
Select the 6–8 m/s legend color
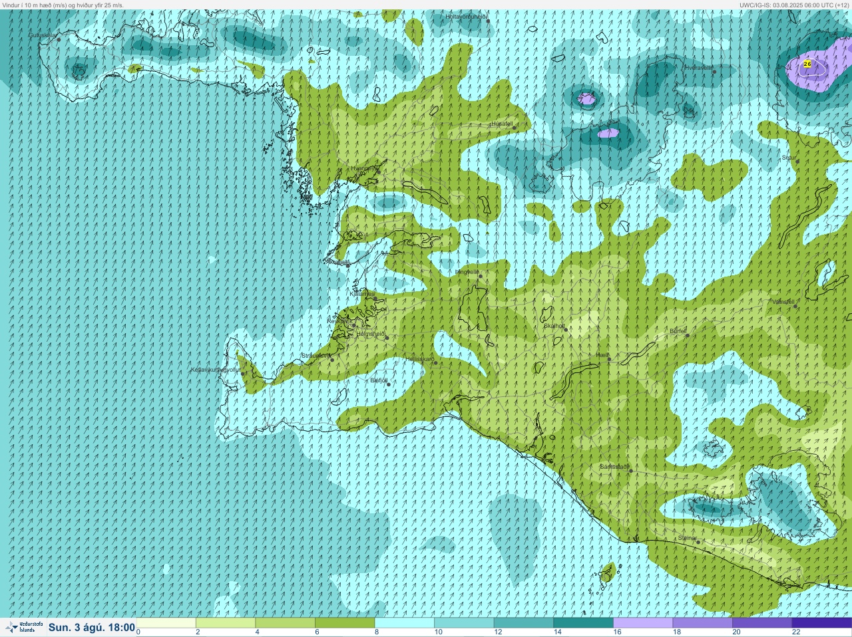345,623
